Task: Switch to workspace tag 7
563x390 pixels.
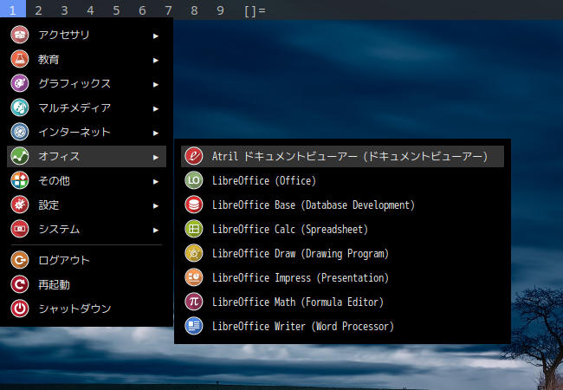Action: coord(168,10)
